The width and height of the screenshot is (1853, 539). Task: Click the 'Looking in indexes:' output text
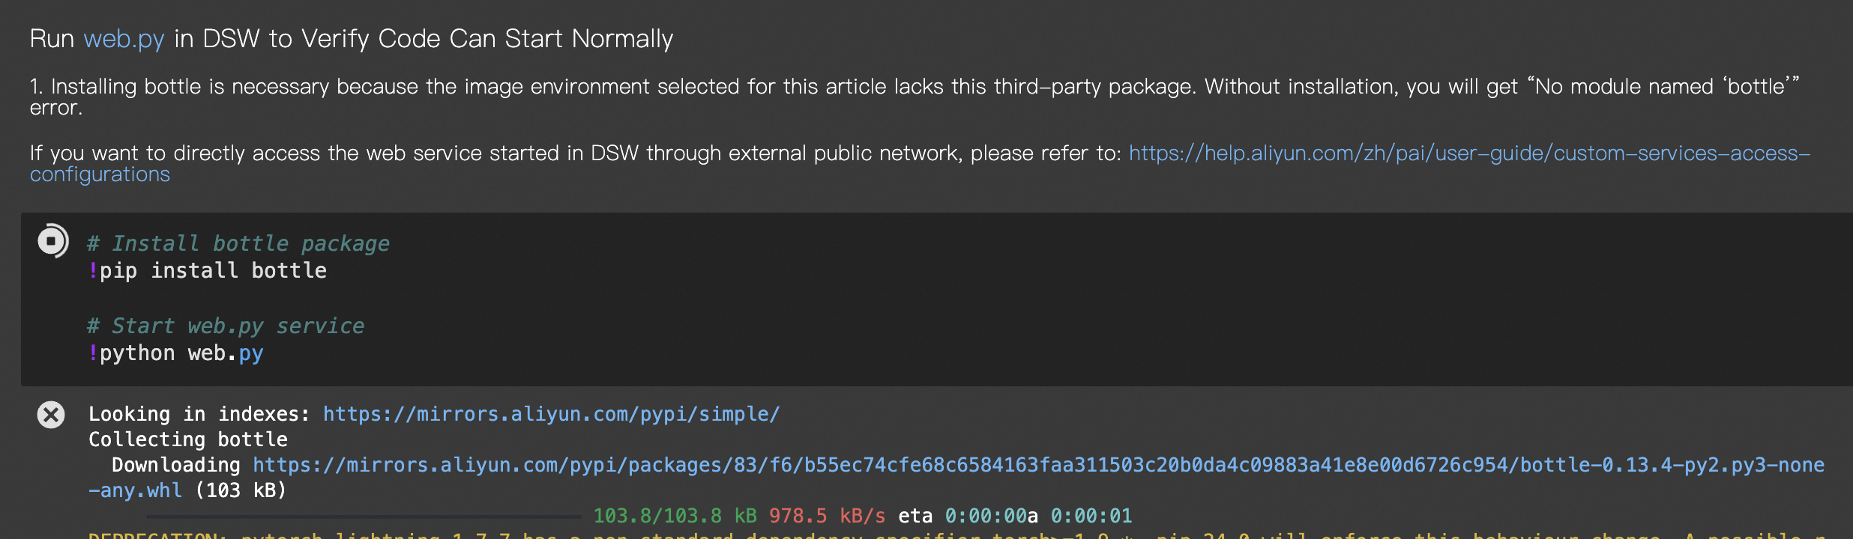[x=199, y=414]
